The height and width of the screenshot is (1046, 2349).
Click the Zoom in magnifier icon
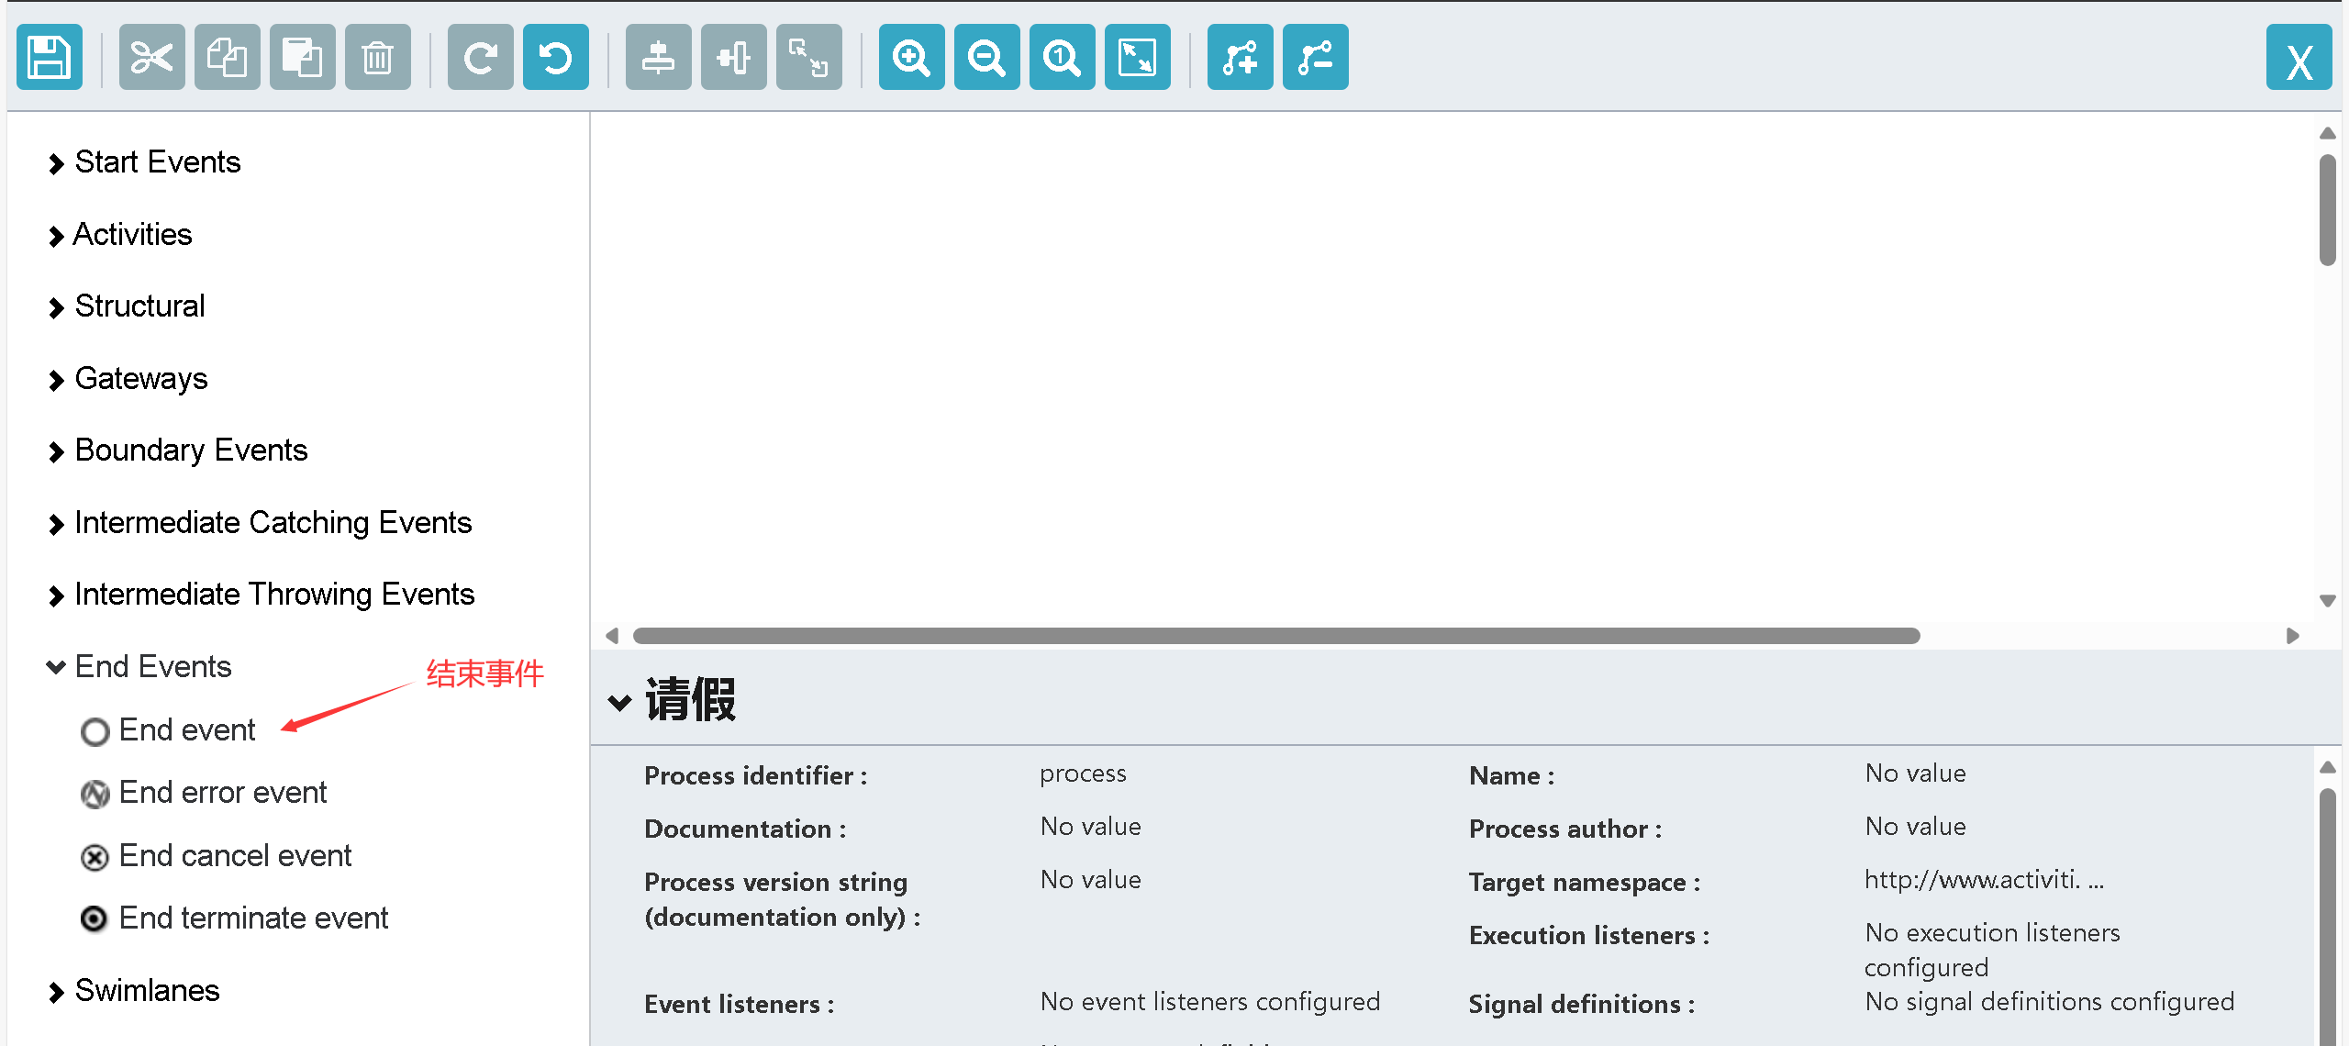[912, 58]
